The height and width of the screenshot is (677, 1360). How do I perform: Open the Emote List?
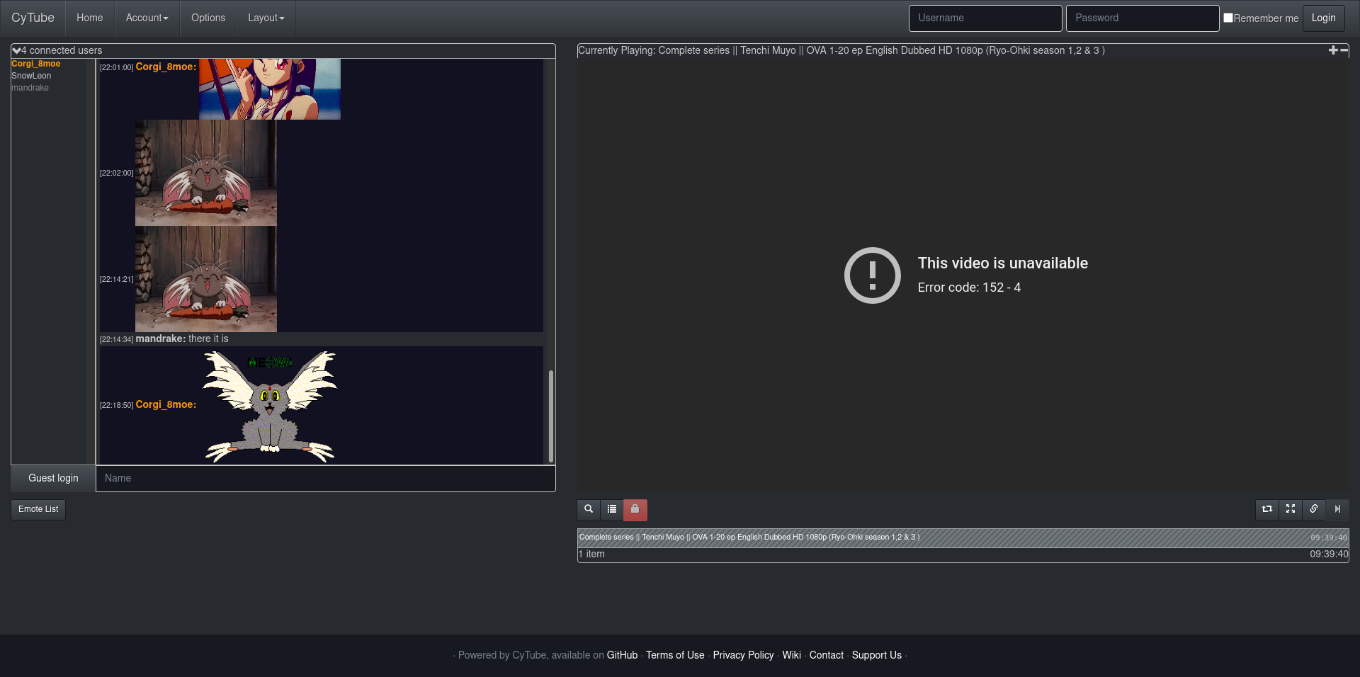click(38, 509)
